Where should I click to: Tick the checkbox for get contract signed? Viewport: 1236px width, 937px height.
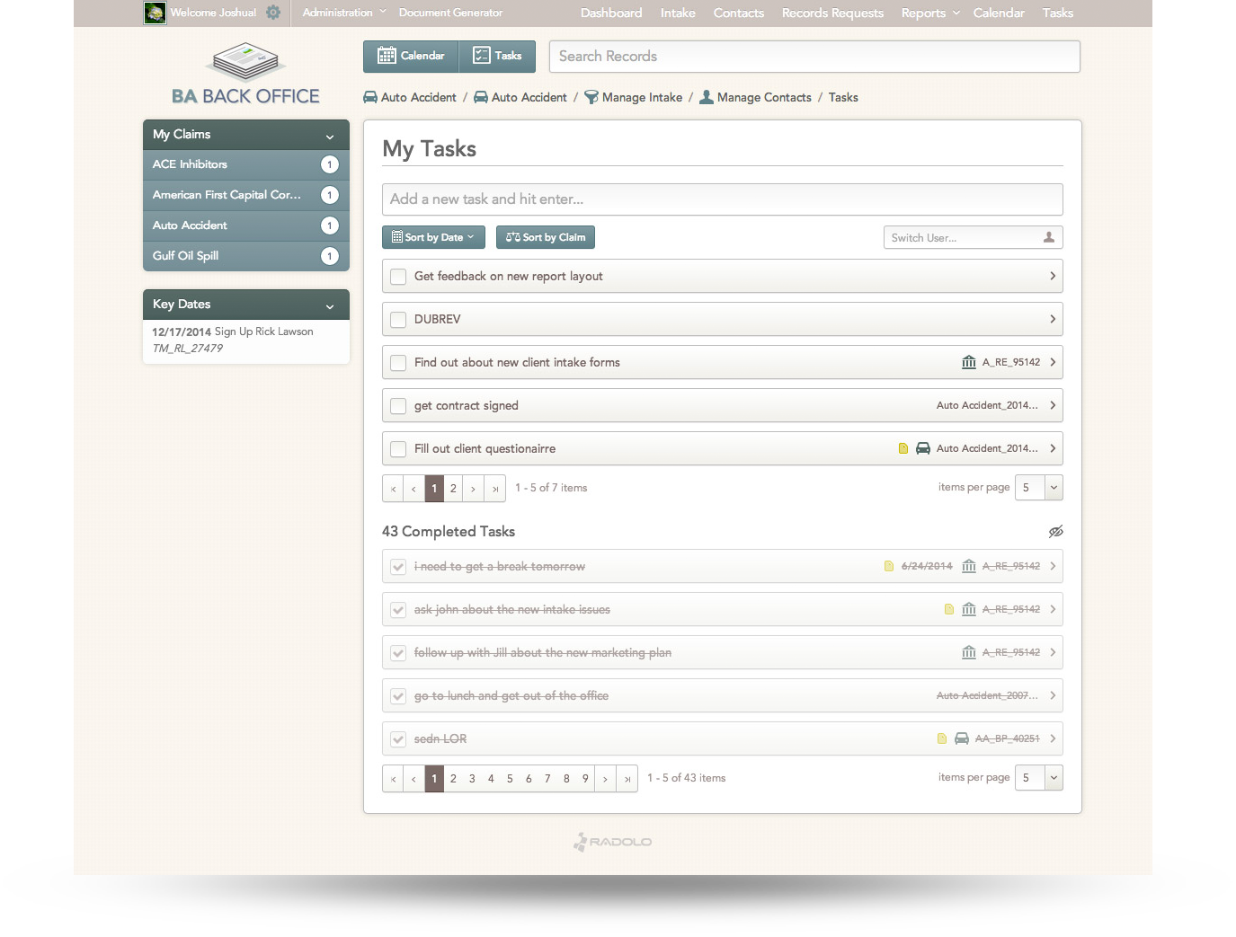[x=398, y=406]
